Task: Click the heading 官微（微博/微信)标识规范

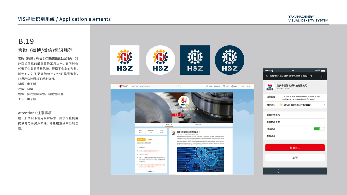Action: point(45,50)
